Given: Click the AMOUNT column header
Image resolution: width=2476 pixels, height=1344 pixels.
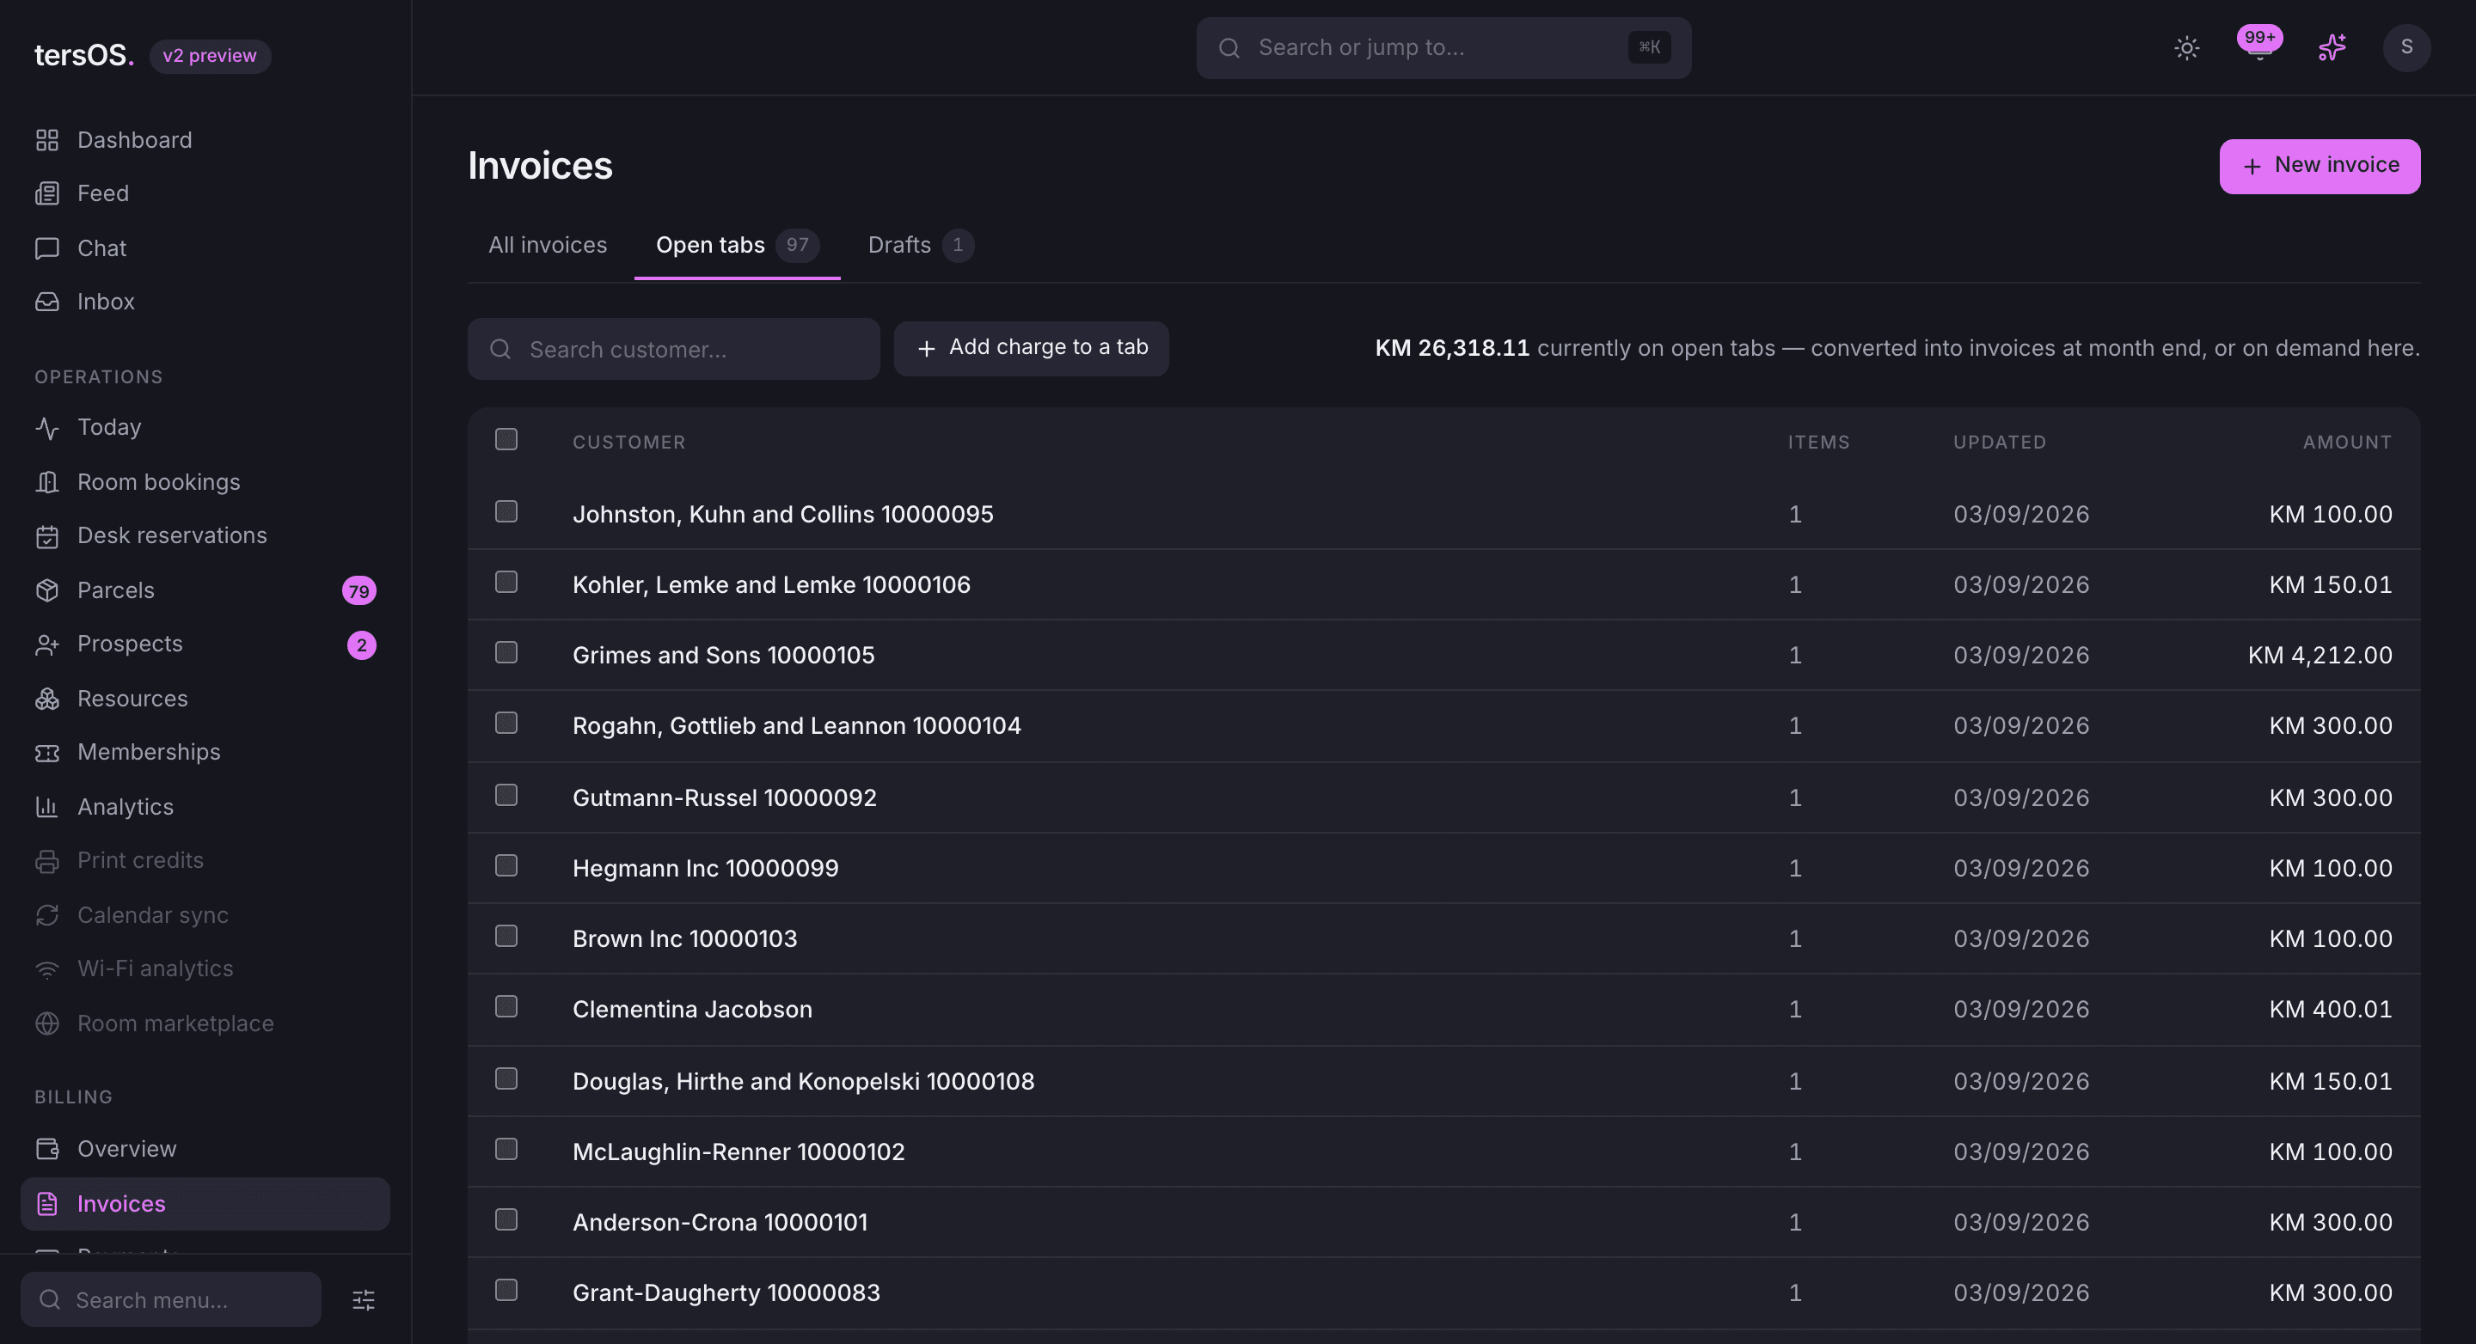Looking at the screenshot, I should (x=2347, y=443).
